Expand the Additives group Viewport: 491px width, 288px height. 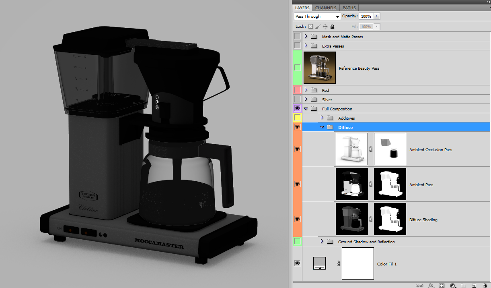(x=322, y=118)
